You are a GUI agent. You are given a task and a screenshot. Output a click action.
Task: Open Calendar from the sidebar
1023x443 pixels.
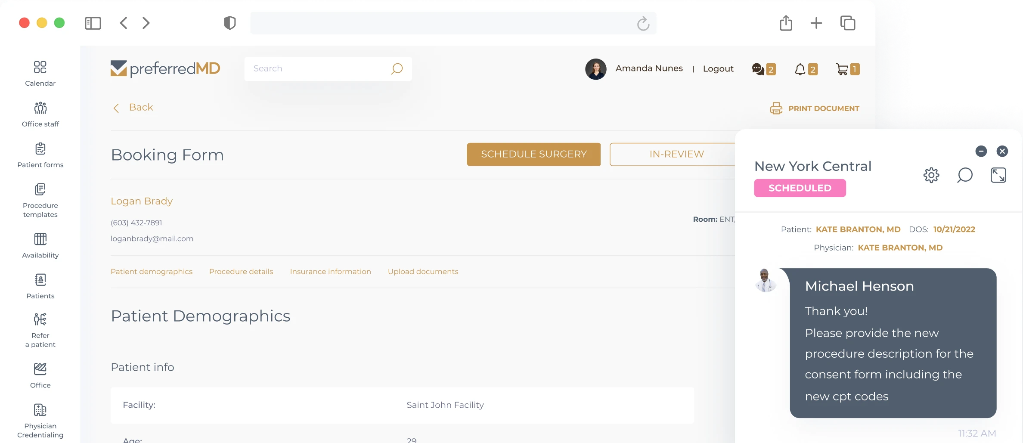coord(40,73)
